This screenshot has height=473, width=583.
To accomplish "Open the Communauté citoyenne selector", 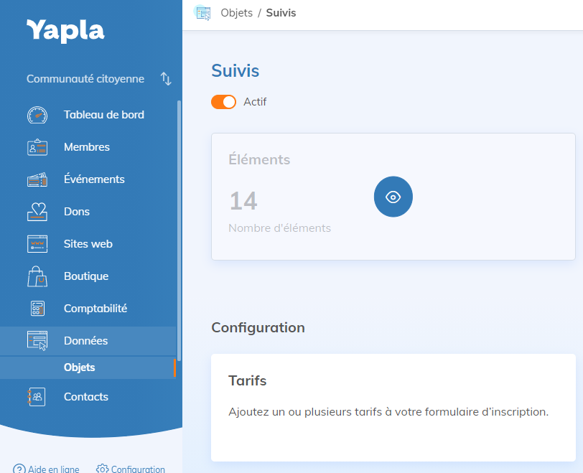I will pos(85,79).
